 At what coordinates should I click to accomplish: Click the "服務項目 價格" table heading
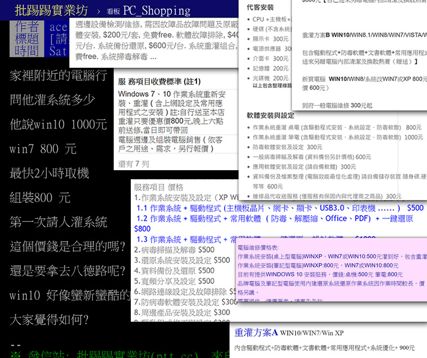click(x=159, y=187)
